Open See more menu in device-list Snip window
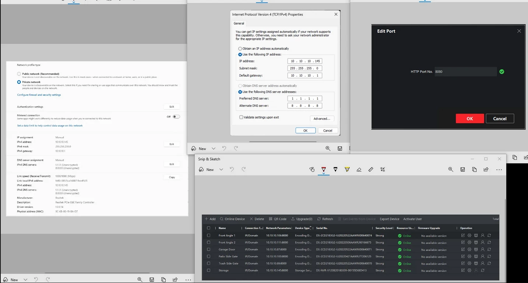The image size is (528, 283). point(499,170)
